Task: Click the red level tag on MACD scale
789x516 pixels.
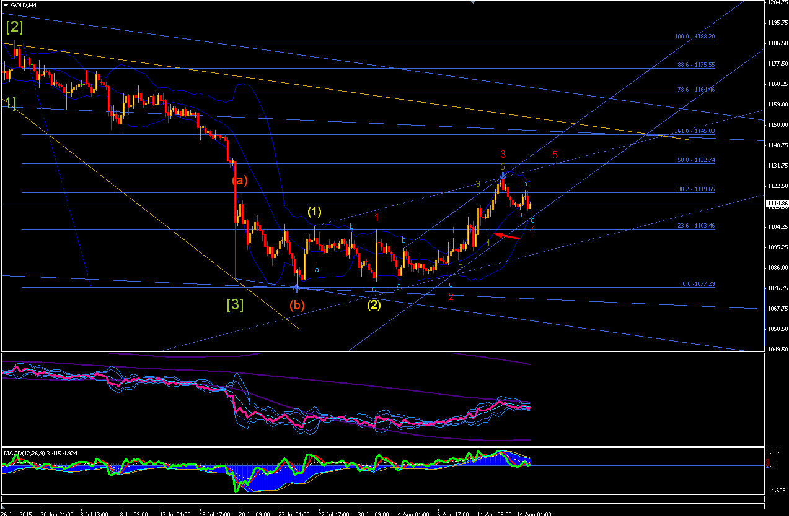Action: pyautogui.click(x=769, y=463)
